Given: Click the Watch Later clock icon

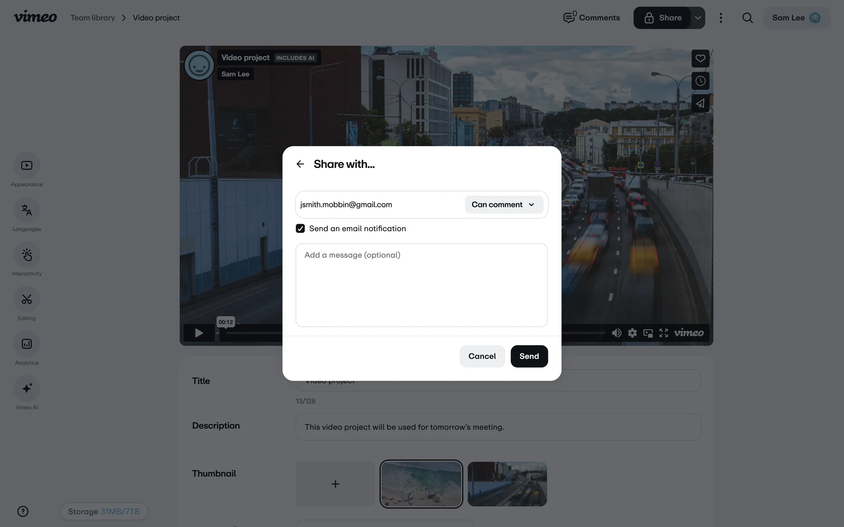Looking at the screenshot, I should tap(700, 81).
